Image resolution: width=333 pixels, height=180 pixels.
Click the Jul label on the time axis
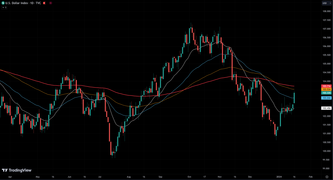pos(100,177)
